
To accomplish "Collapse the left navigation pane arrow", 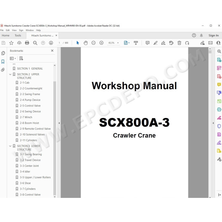I will tap(59, 123).
